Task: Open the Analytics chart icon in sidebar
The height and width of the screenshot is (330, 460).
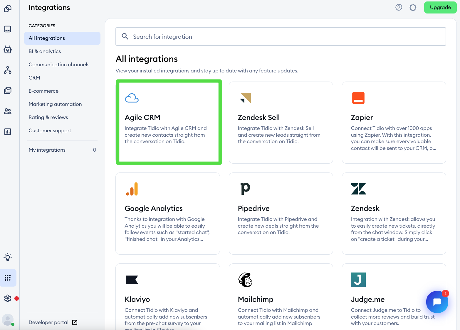Action: tap(8, 132)
